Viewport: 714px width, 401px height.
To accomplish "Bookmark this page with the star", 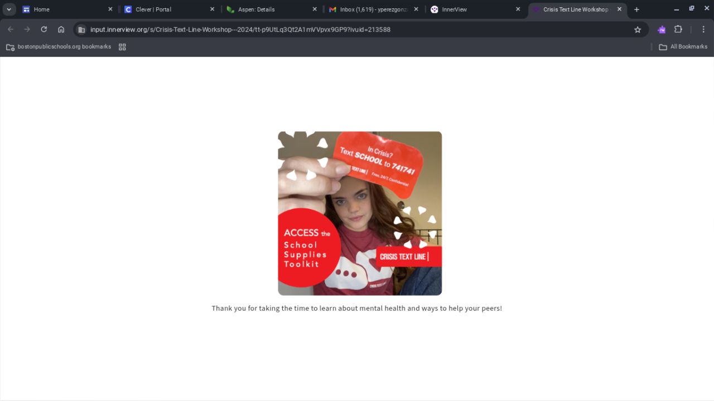I will point(638,30).
